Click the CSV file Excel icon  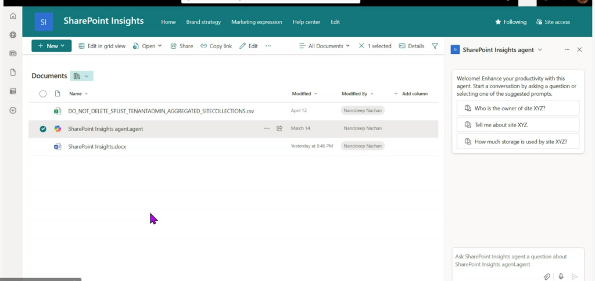pos(58,111)
